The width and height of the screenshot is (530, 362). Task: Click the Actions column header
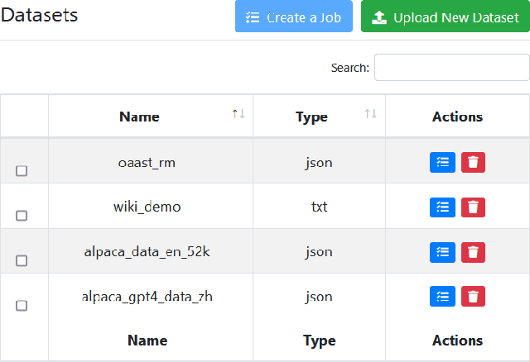coord(457,117)
